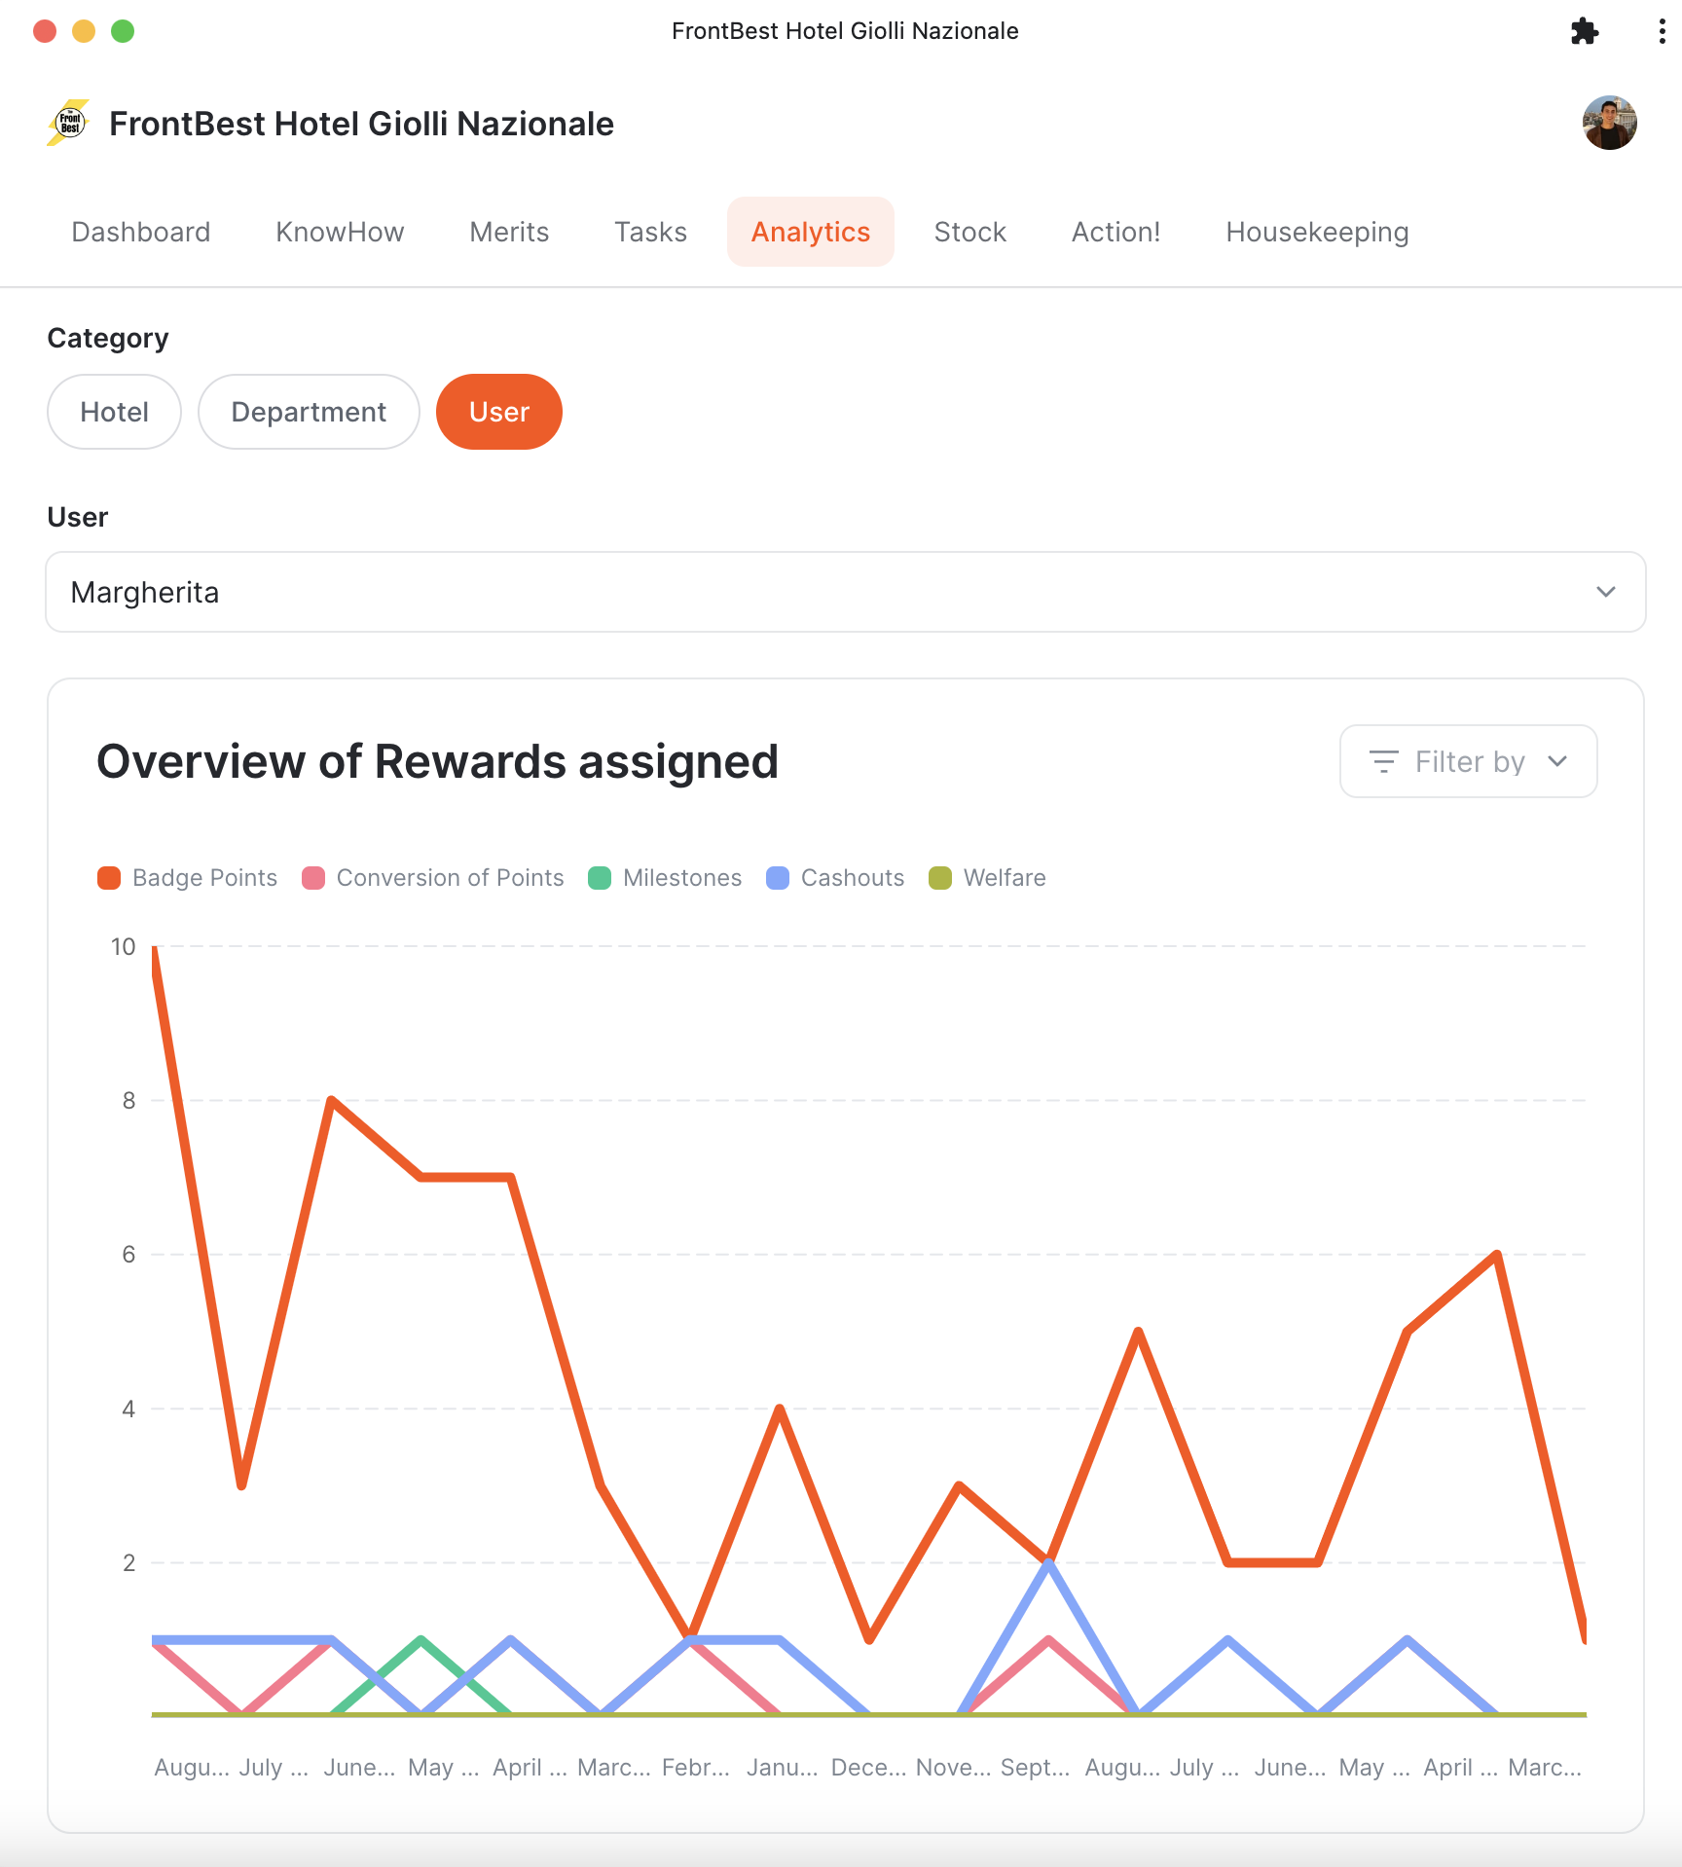Toggle the Conversion of Points legend series
Screen dimensions: 1682x1867
(x=432, y=878)
